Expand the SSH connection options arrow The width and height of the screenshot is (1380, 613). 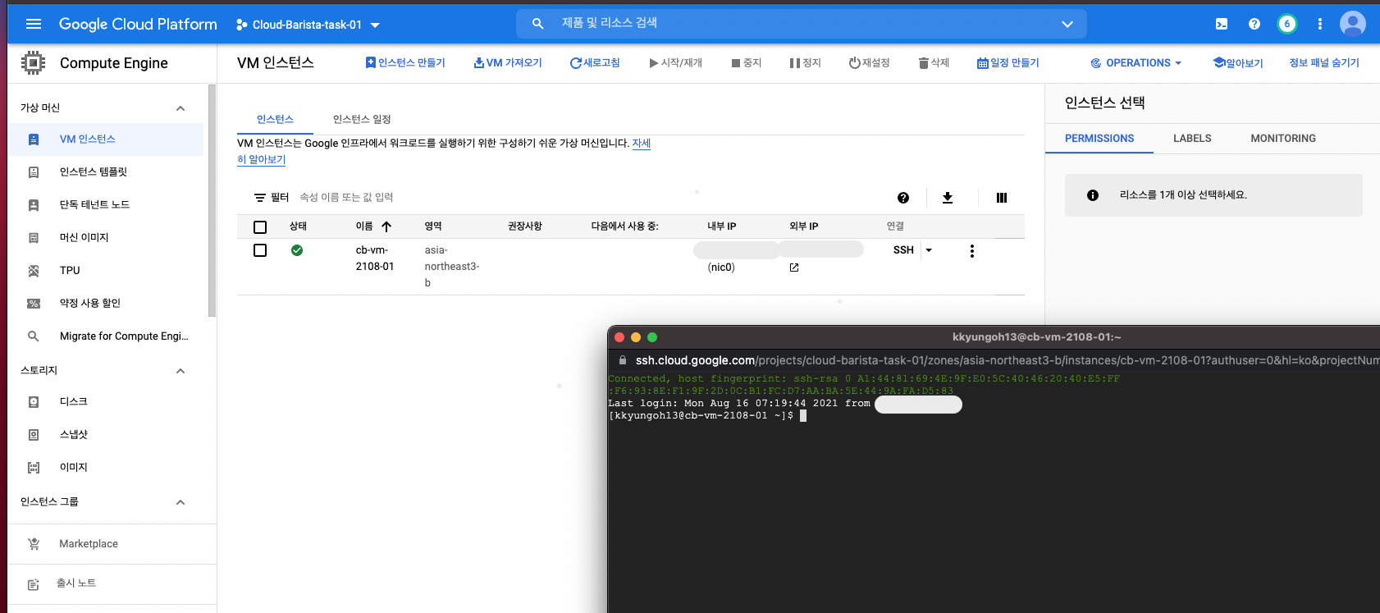pos(929,250)
